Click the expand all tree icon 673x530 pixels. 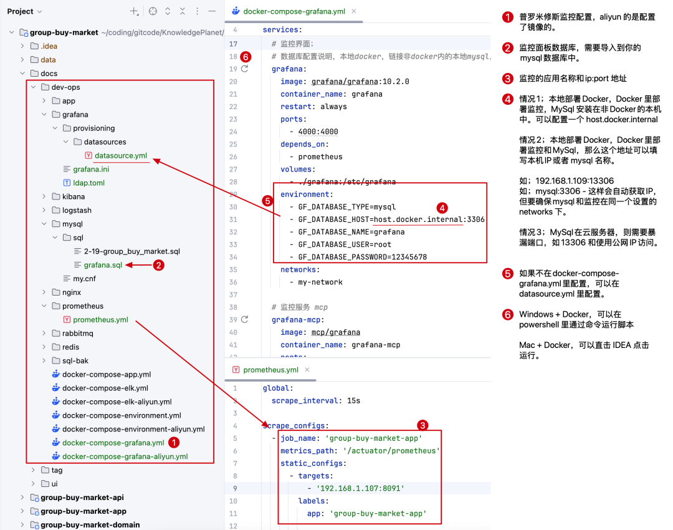click(168, 12)
